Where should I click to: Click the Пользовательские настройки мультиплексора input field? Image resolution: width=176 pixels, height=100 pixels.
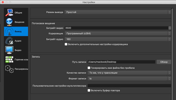[x=129, y=86]
